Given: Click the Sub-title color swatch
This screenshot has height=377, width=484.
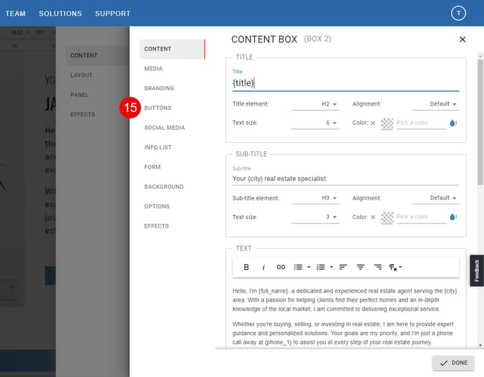Looking at the screenshot, I should pyautogui.click(x=387, y=218).
